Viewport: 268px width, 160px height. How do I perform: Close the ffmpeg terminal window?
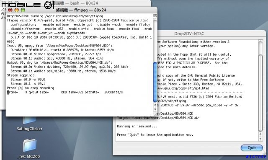(x=10, y=10)
